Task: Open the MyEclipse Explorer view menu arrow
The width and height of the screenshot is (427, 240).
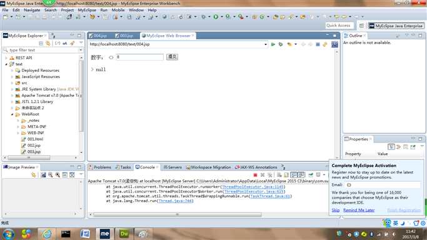Action: click(x=81, y=43)
